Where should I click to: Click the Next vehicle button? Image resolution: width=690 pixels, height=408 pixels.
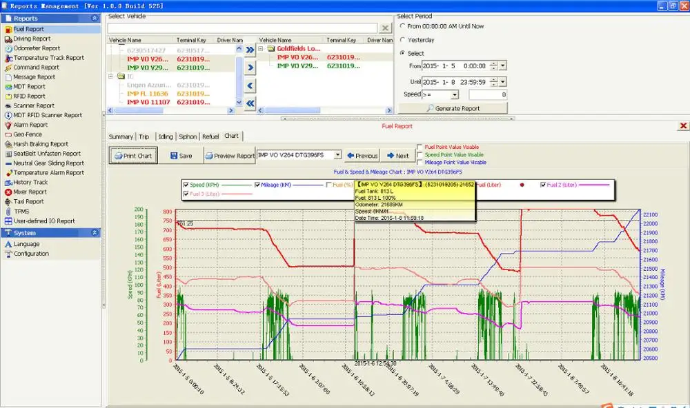(x=398, y=156)
